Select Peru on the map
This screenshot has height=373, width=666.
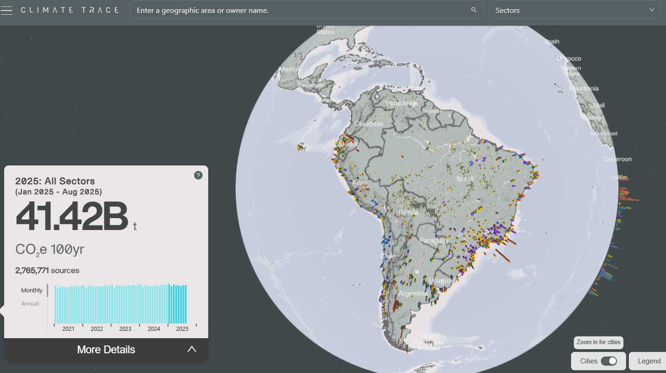(359, 183)
